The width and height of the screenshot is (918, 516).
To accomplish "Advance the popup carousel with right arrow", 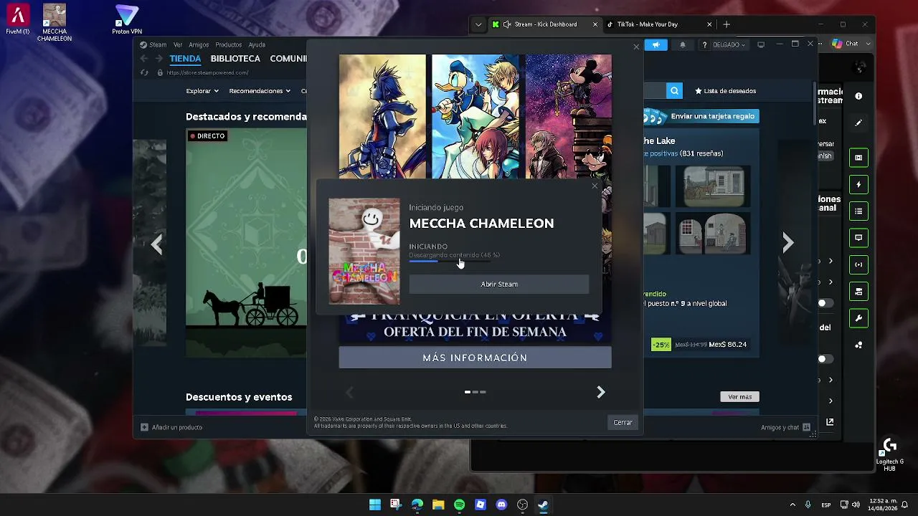I will coord(601,392).
